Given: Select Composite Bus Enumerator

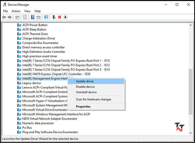Looking at the screenshot, I should pyautogui.click(x=40, y=43).
